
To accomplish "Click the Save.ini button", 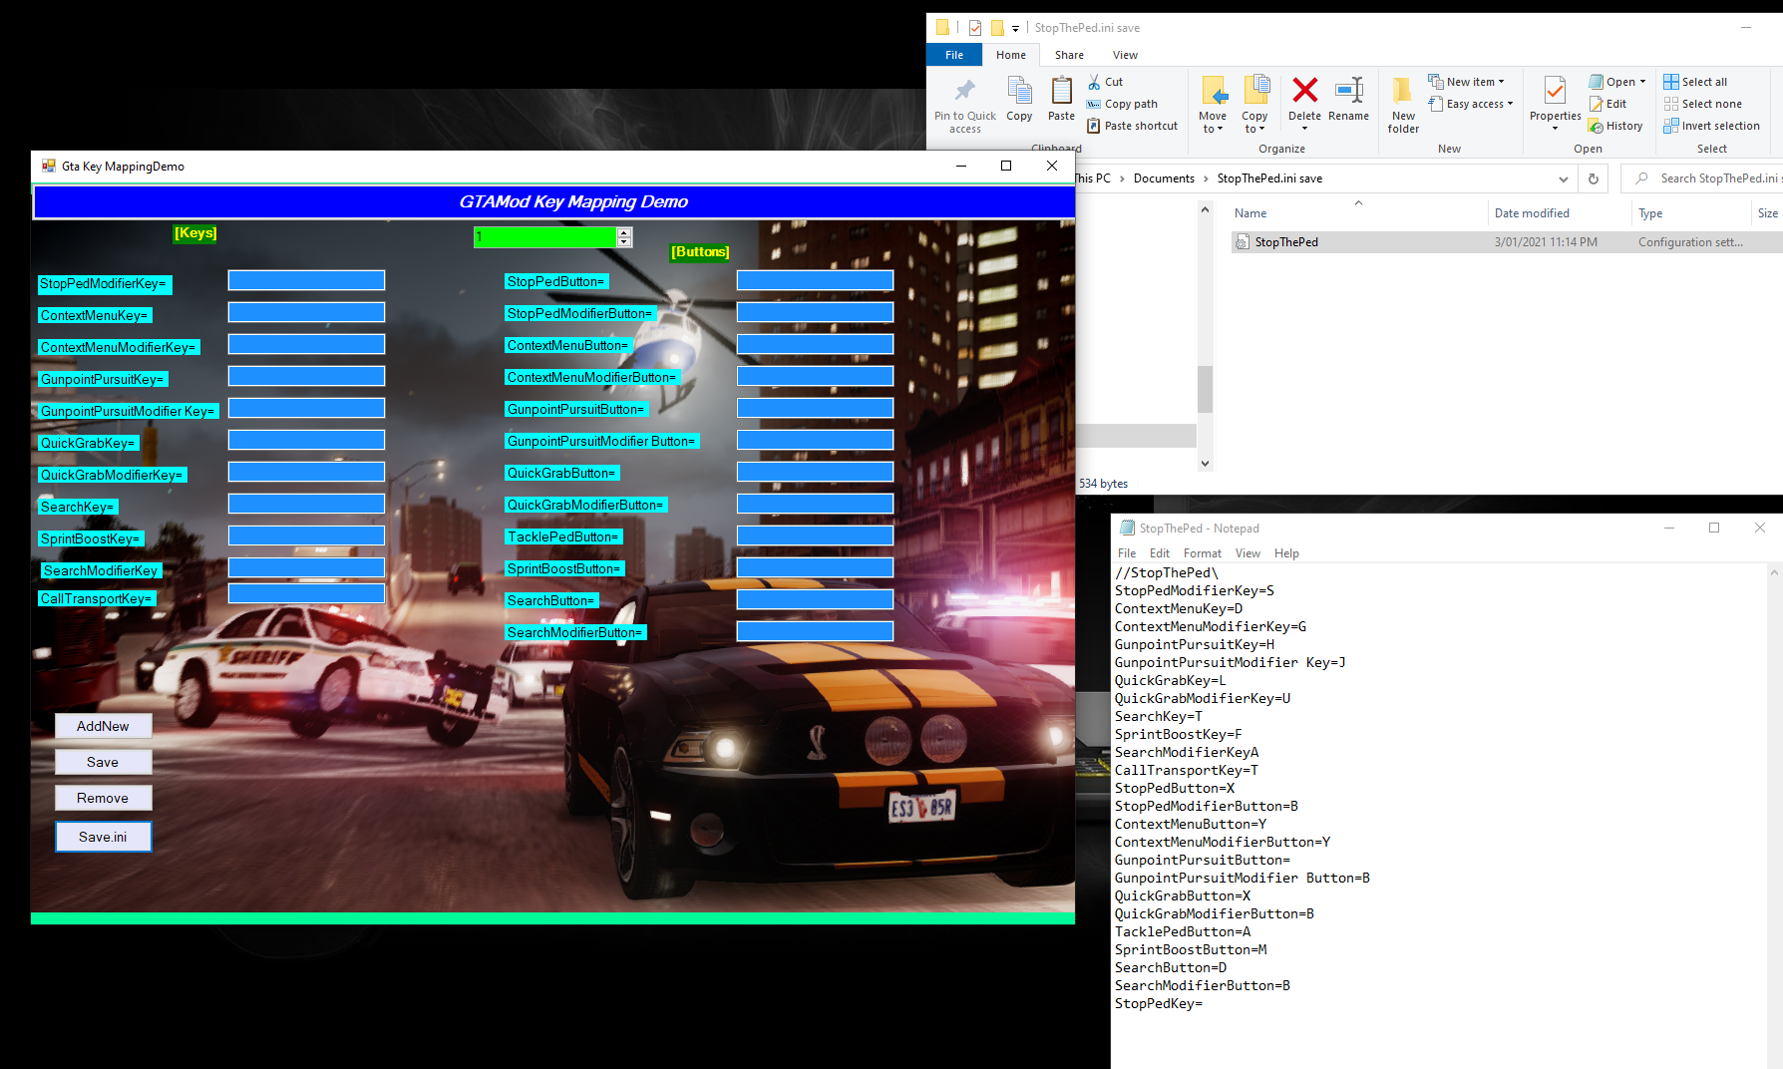I will [103, 837].
